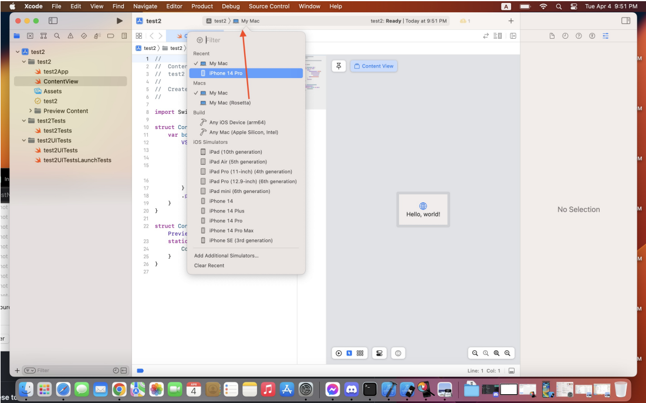Open the Product menu
This screenshot has width=646, height=403.
[x=202, y=6]
